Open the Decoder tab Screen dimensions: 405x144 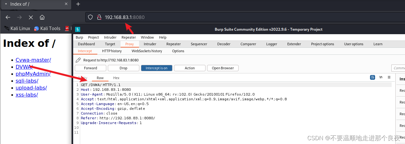[224, 44]
